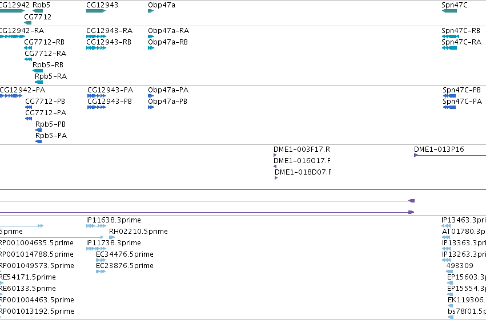The width and height of the screenshot is (486, 320).
Task: Click the Spn47C-RB exon glyph
Action: click(x=451, y=37)
